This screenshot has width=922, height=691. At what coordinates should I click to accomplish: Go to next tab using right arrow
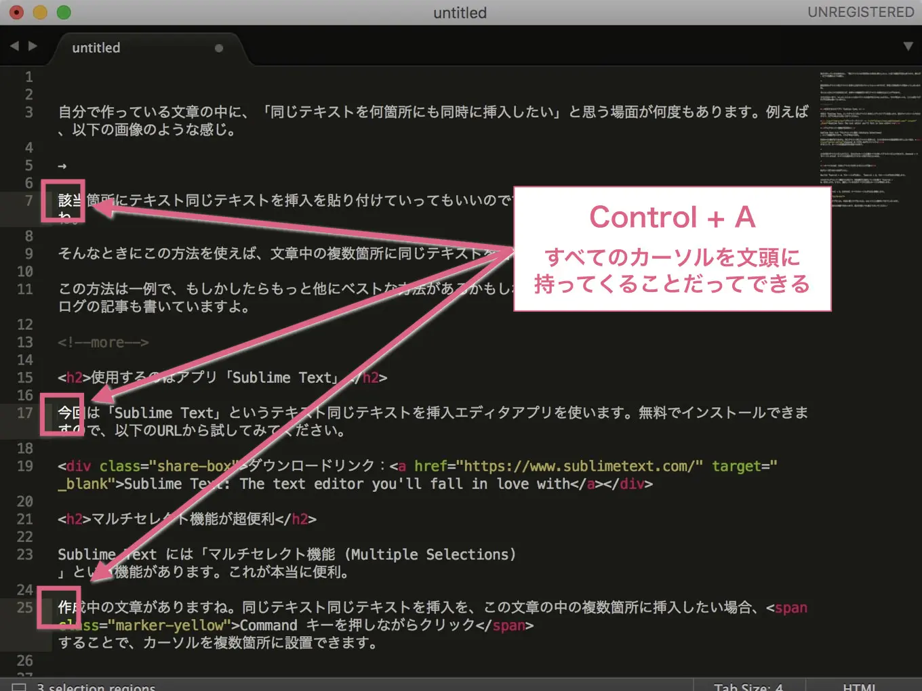(33, 46)
